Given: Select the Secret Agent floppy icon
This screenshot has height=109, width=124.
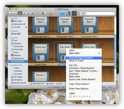Looking at the screenshot, I should pyautogui.click(x=90, y=46).
